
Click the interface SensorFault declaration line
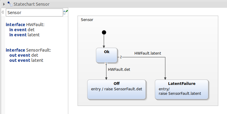[x=28, y=50]
